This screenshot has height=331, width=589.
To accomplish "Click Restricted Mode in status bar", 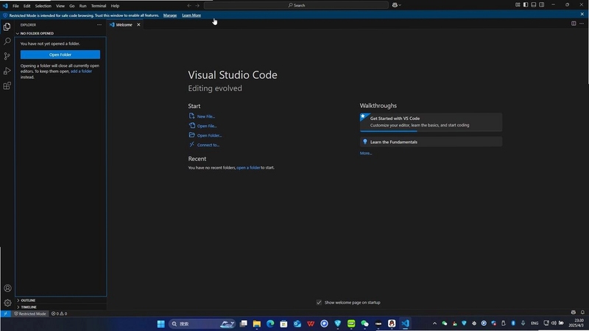I will 30,314.
